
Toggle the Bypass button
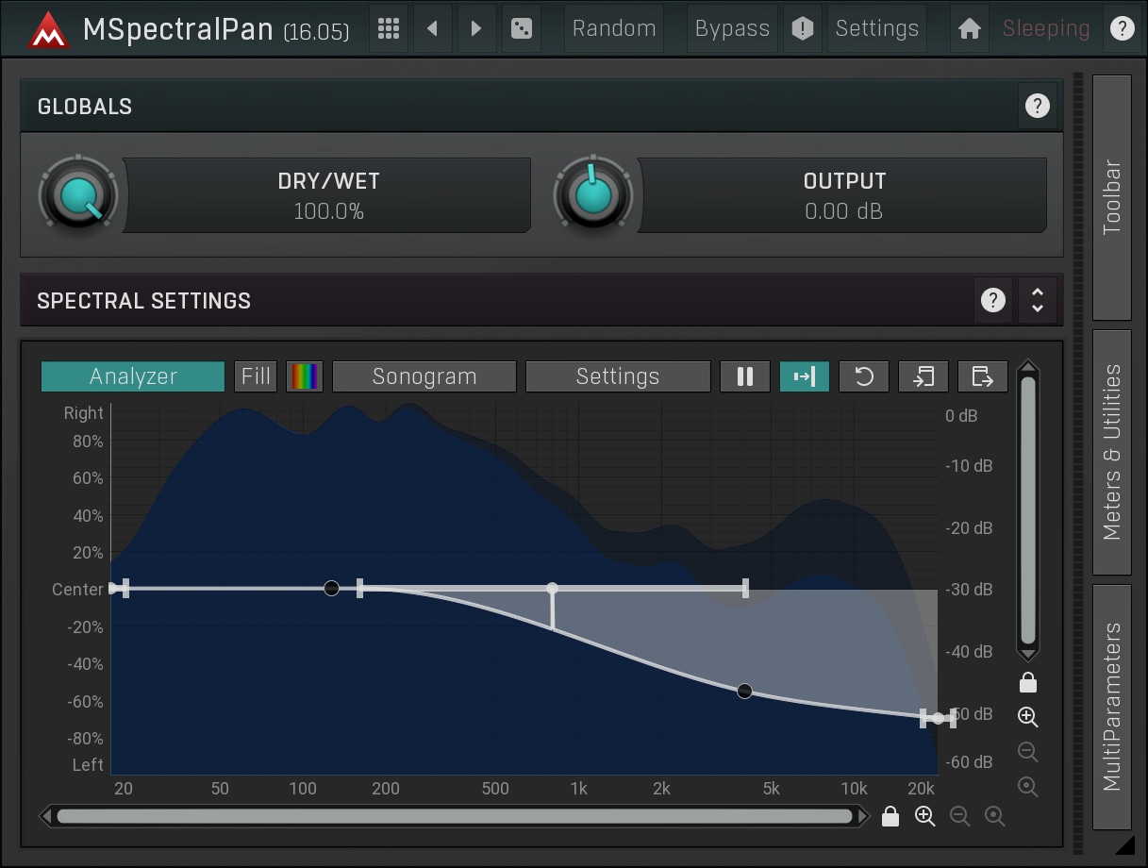[x=732, y=28]
